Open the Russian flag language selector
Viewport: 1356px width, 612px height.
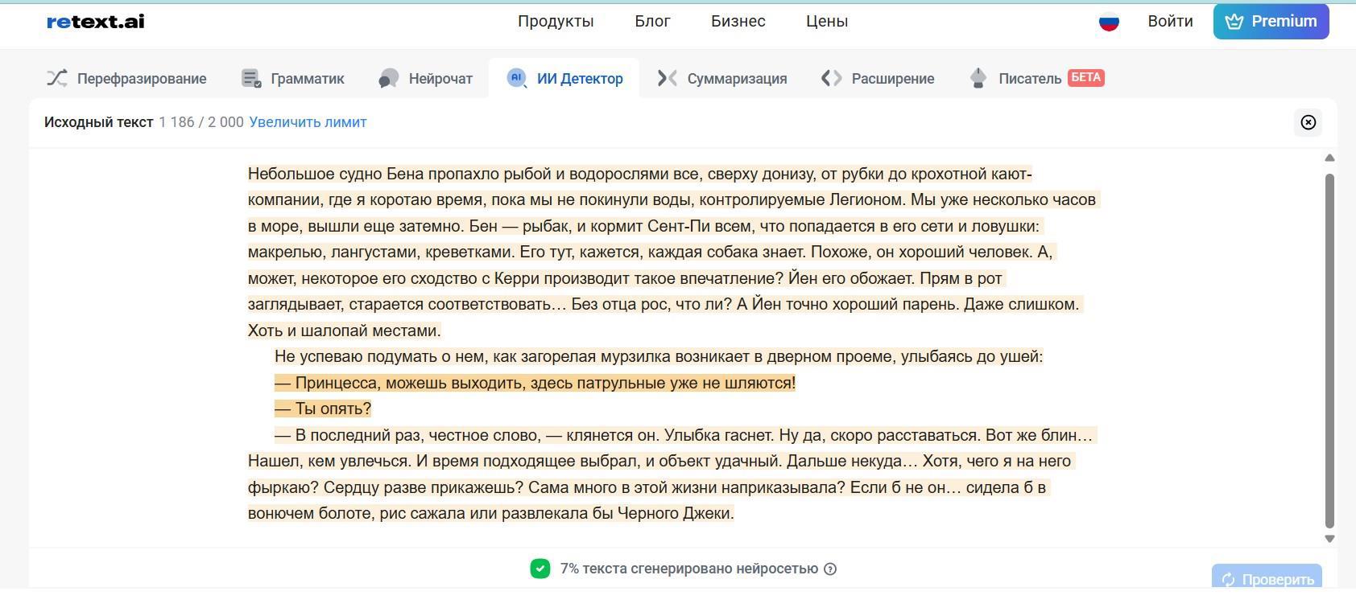[x=1109, y=22]
